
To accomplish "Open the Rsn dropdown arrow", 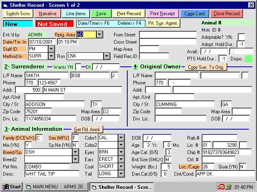I will pyautogui.click(x=107, y=56).
